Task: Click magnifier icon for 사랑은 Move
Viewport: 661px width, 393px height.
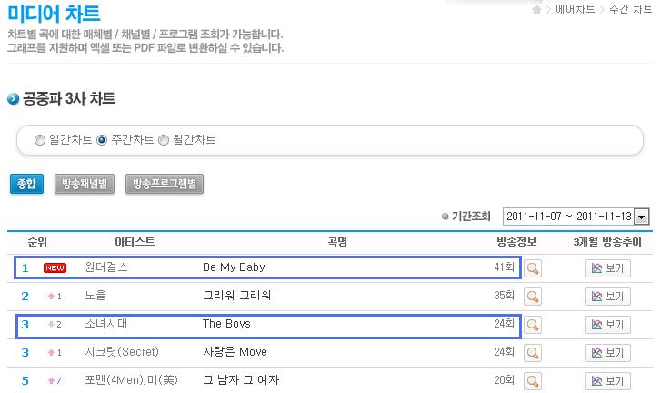Action: 533,352
